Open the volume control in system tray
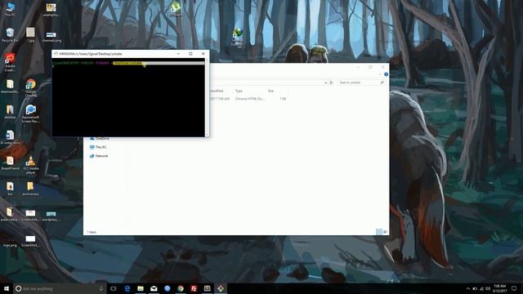The height and width of the screenshot is (294, 523). (x=488, y=288)
